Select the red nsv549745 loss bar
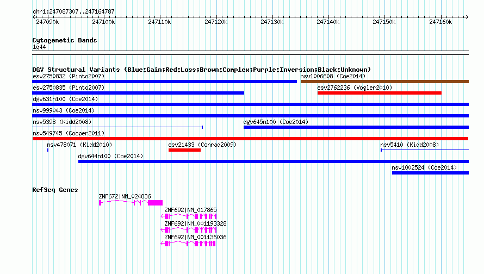The width and height of the screenshot is (484, 274). [x=250, y=139]
